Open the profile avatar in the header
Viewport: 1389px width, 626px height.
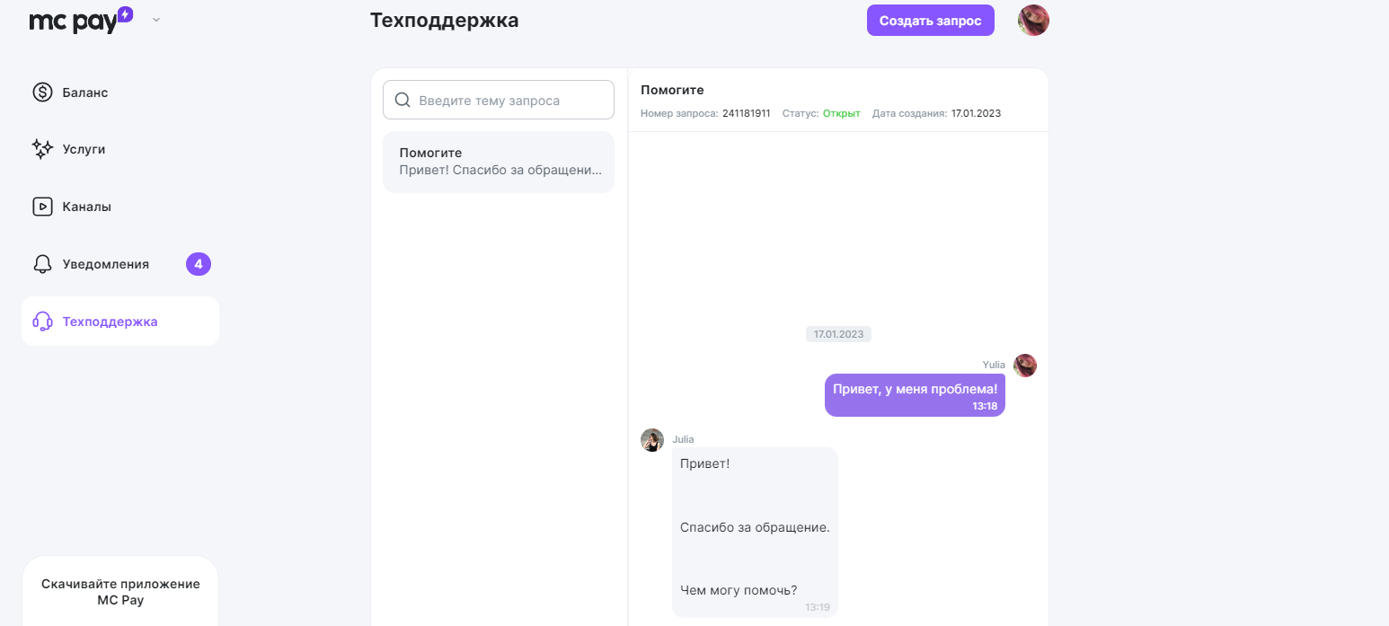pyautogui.click(x=1033, y=20)
